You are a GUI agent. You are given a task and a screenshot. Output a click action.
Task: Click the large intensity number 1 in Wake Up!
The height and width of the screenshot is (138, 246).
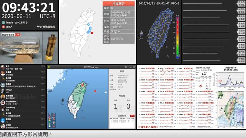(116, 107)
